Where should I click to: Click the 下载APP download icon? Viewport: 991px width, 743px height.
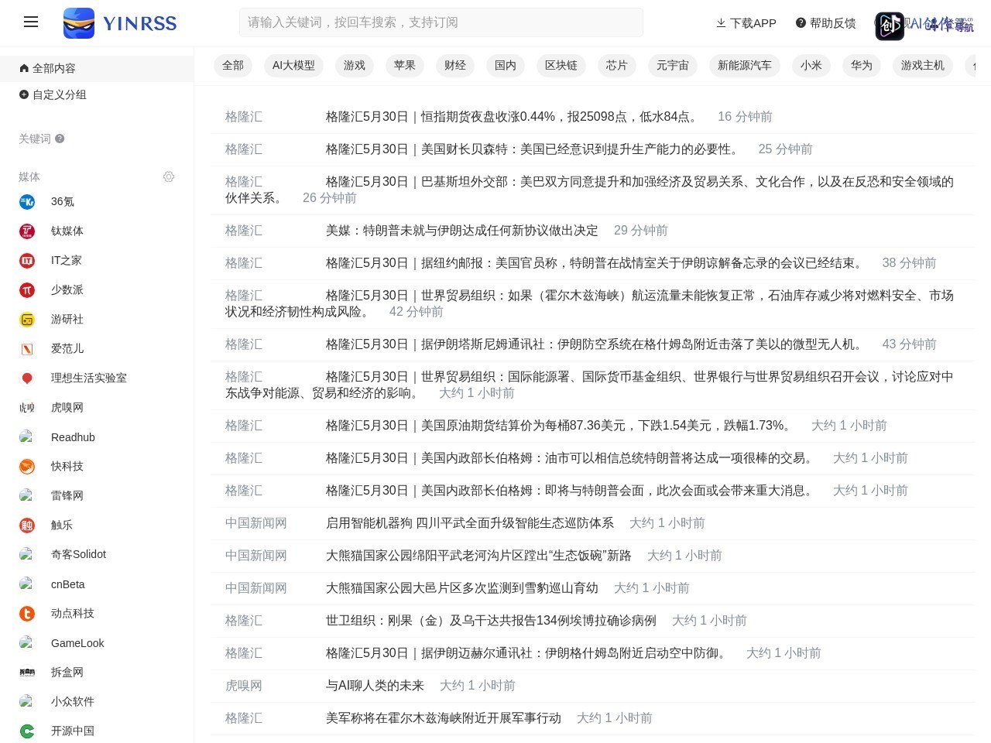(x=721, y=23)
